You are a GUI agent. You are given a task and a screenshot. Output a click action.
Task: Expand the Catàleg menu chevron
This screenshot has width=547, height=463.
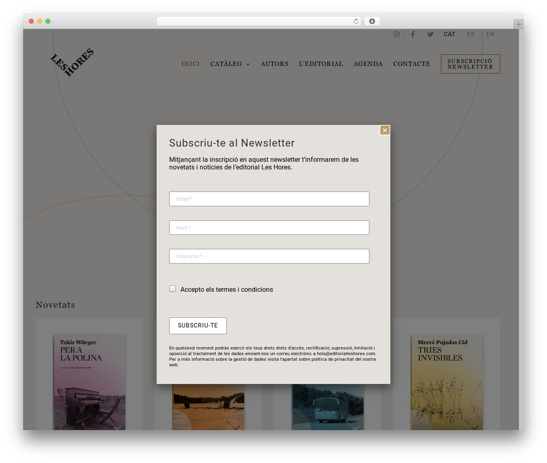click(x=248, y=64)
